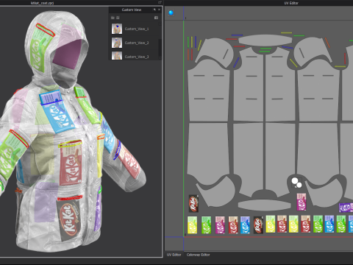353x265 pixels.
Task: Select the dark Kit Kat pocket on 3D coat
Action: pyautogui.click(x=70, y=221)
